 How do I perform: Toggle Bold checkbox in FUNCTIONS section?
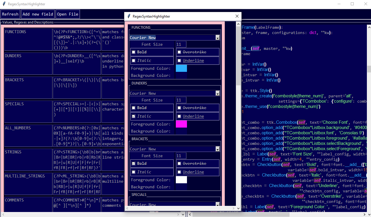click(134, 52)
